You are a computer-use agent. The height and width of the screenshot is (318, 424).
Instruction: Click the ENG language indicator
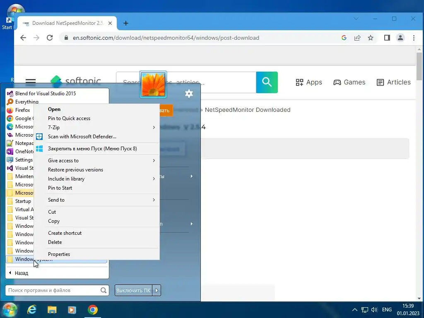tap(387, 310)
